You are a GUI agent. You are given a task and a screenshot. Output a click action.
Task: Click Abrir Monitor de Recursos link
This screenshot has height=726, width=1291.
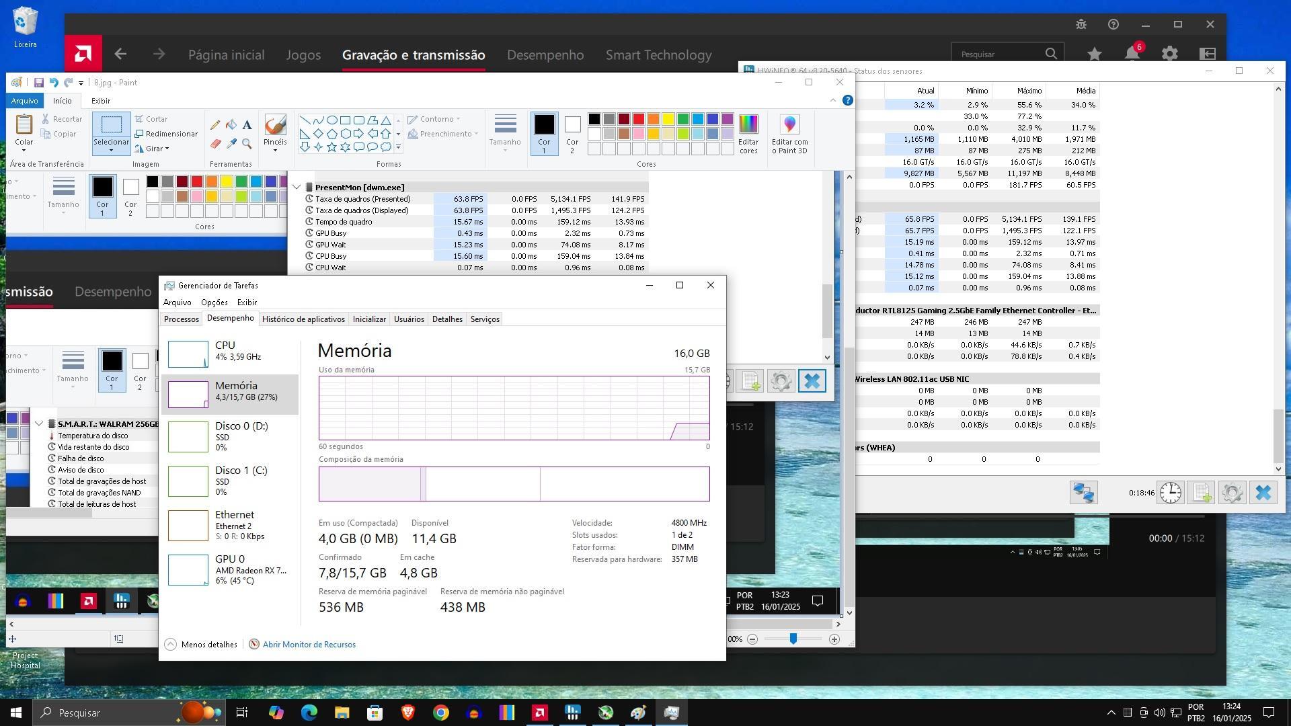coord(309,644)
